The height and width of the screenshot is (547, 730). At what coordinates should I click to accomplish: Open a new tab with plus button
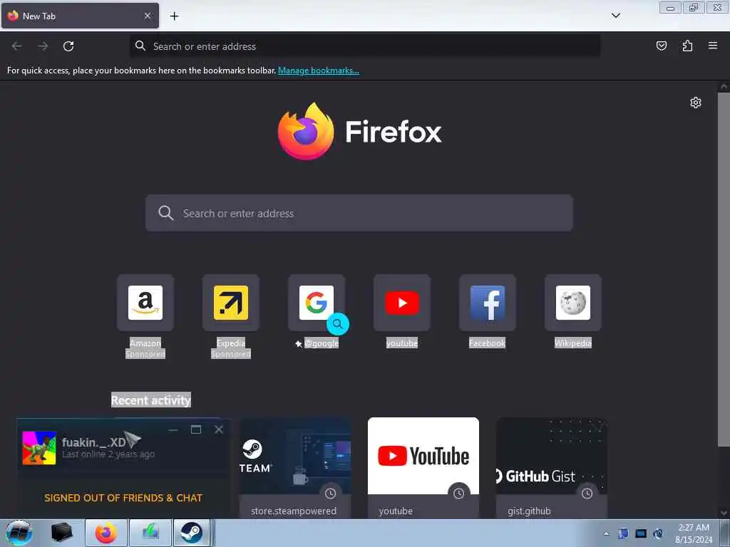[x=174, y=16]
